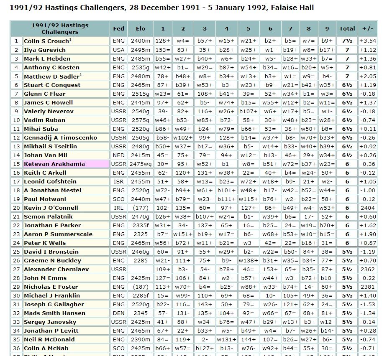Select player Alexander Cherniaev
This screenshot has height=356, width=387.
[x=56, y=269]
